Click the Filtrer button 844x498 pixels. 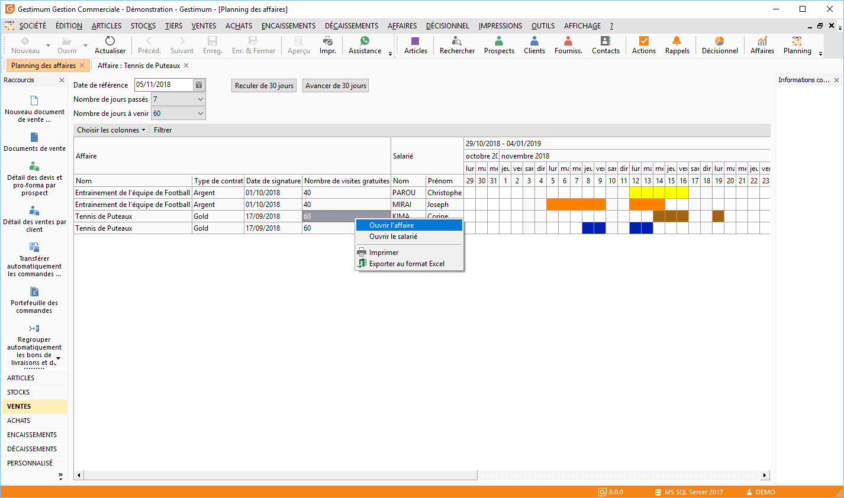(x=163, y=130)
